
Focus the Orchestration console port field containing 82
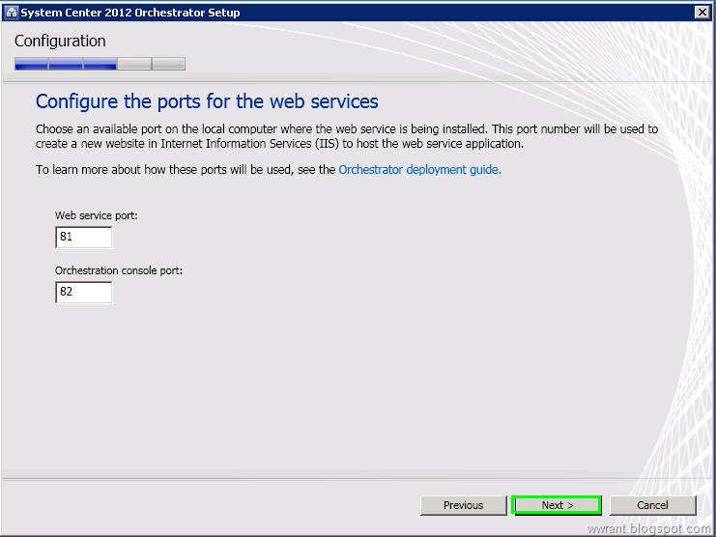coord(83,292)
